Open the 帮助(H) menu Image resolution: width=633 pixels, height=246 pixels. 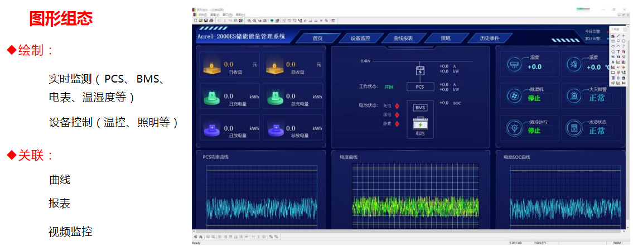tap(240, 15)
